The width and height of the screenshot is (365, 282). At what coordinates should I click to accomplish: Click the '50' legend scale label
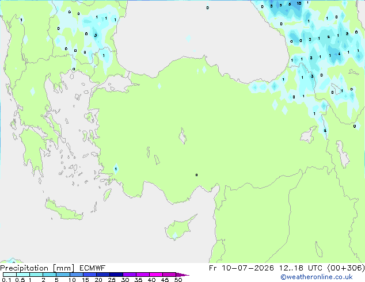(x=178, y=280)
